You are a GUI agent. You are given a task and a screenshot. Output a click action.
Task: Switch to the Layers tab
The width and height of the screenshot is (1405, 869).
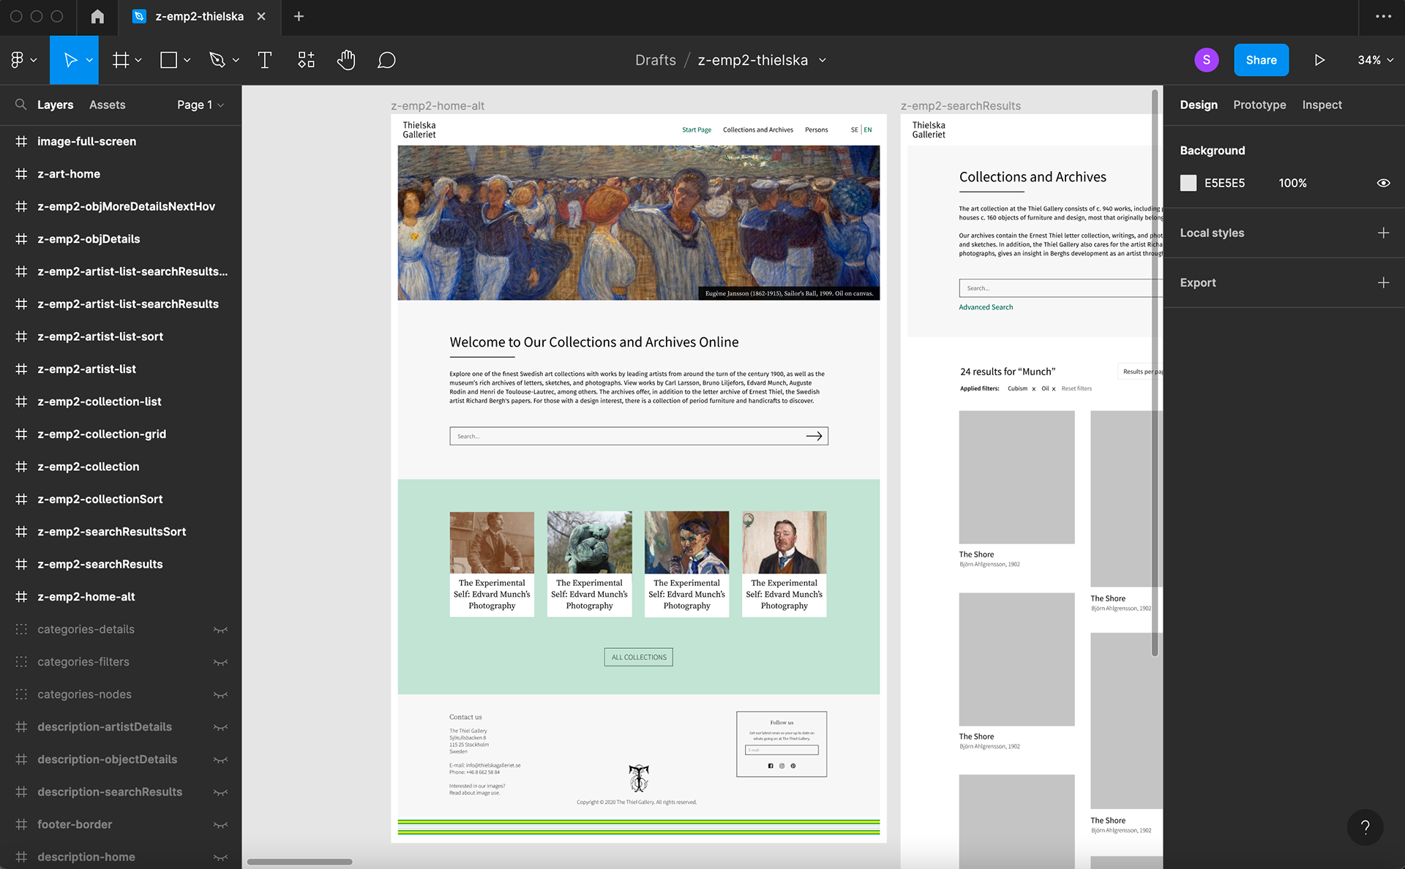pyautogui.click(x=55, y=105)
